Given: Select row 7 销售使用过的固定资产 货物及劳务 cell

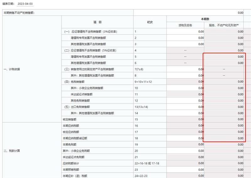Looking at the screenshot, I should (185, 69).
